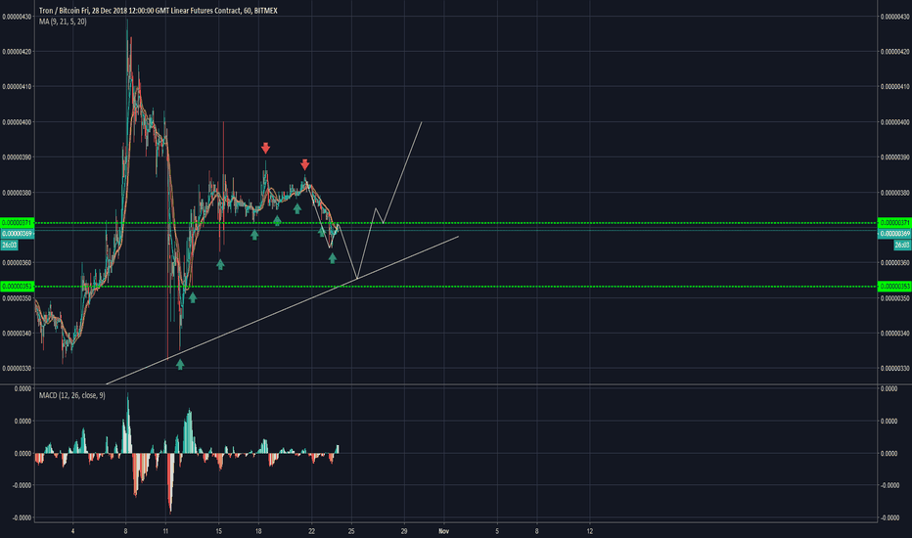Screen dimensions: 912x538
Task: Click the green 0.00000371 price label on left scale
Action: (18, 223)
